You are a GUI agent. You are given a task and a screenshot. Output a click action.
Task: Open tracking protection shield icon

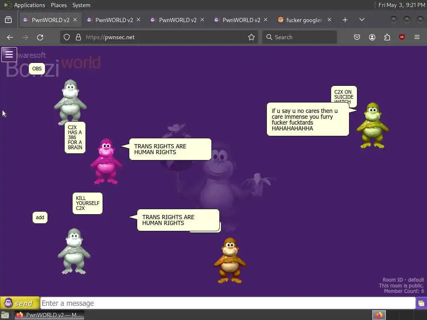tap(67, 37)
